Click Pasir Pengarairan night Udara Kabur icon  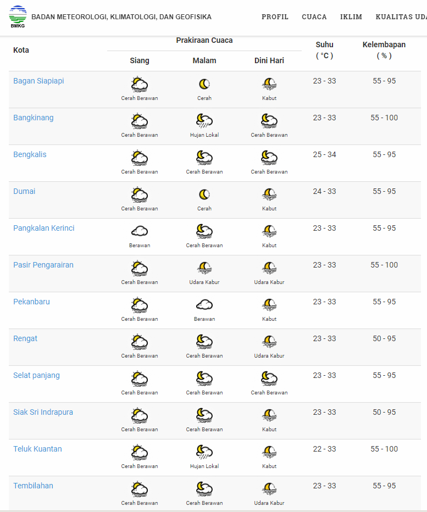[204, 268]
